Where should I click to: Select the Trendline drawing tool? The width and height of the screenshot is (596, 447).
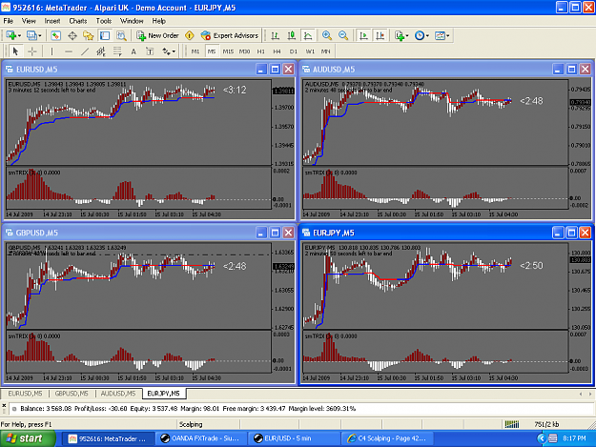click(85, 51)
